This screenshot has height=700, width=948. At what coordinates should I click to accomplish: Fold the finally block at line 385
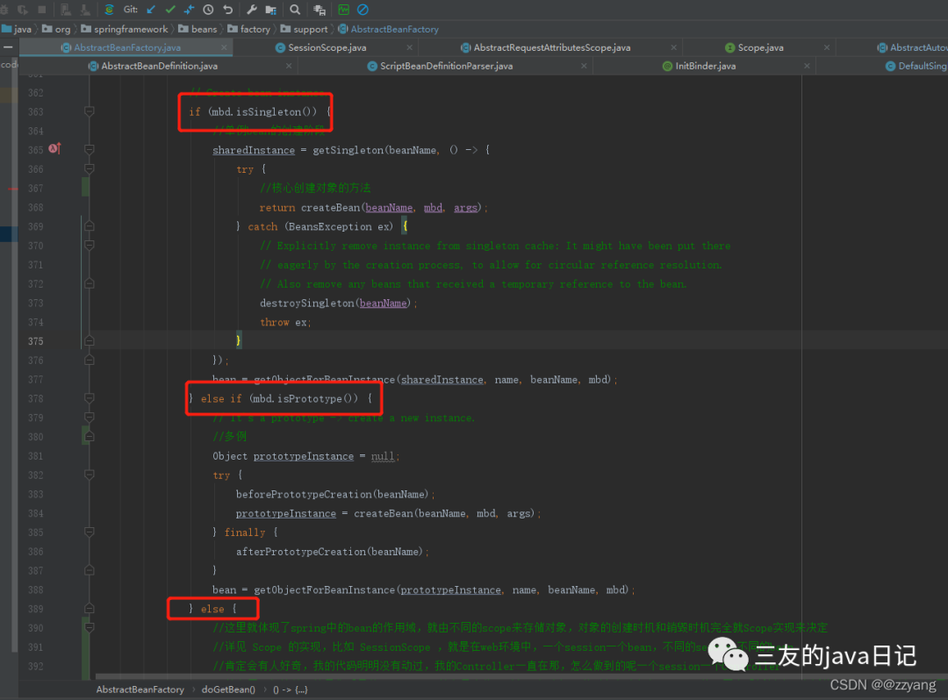pos(89,532)
